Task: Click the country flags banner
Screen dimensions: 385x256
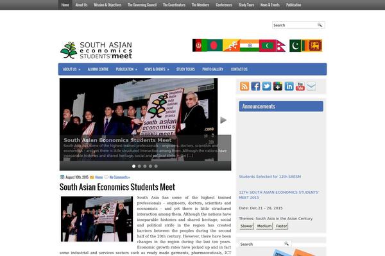Action: pos(257,45)
